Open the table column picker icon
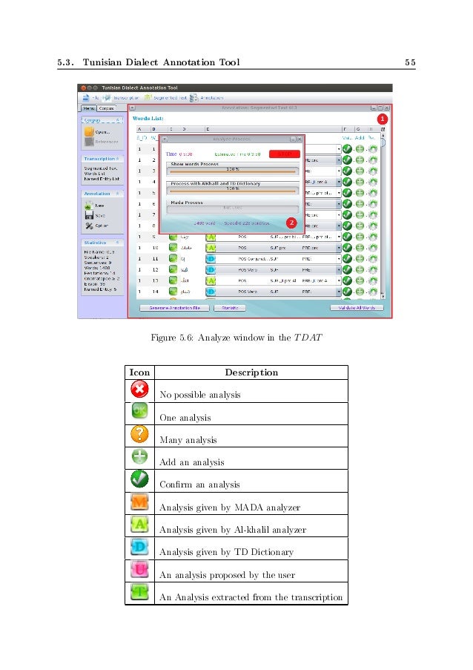The height and width of the screenshot is (670, 473). click(383, 129)
